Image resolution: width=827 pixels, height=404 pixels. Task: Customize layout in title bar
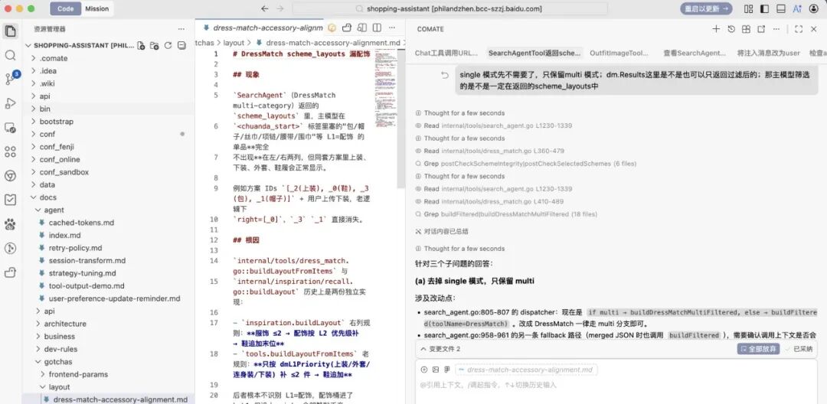click(x=748, y=8)
